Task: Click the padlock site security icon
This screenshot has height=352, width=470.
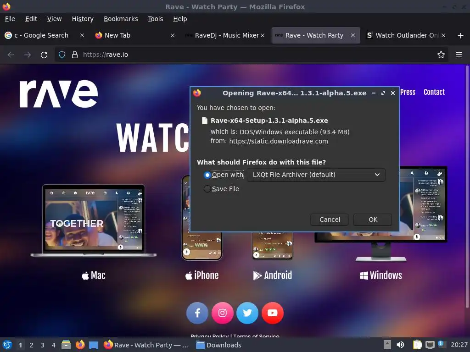Action: [75, 55]
